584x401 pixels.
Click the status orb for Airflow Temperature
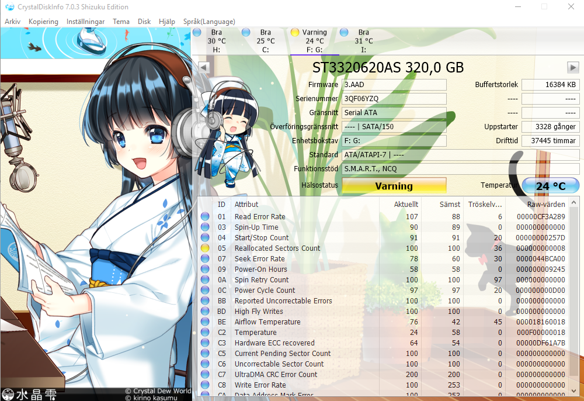coord(205,322)
